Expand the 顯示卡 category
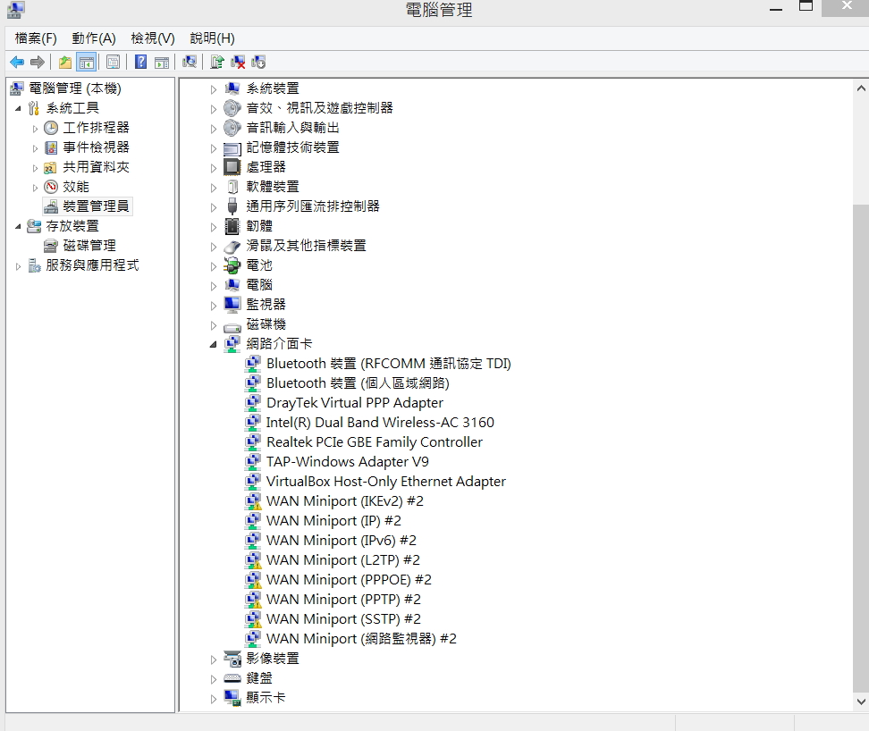Screen dimensions: 869x731 213,698
